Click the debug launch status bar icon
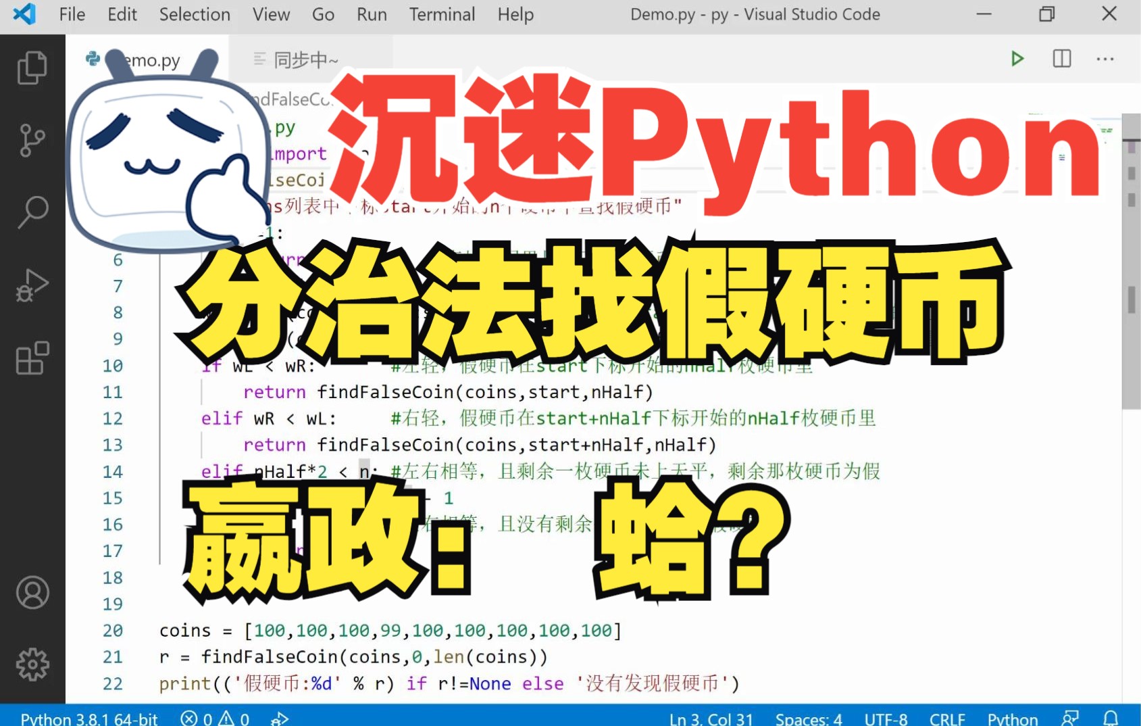 279,718
